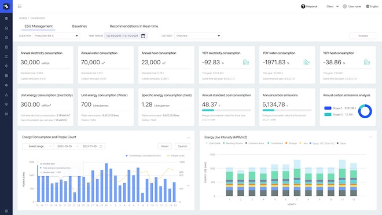382x215 pixels.
Task: Toggle the Conference legend series
Action: [275, 143]
